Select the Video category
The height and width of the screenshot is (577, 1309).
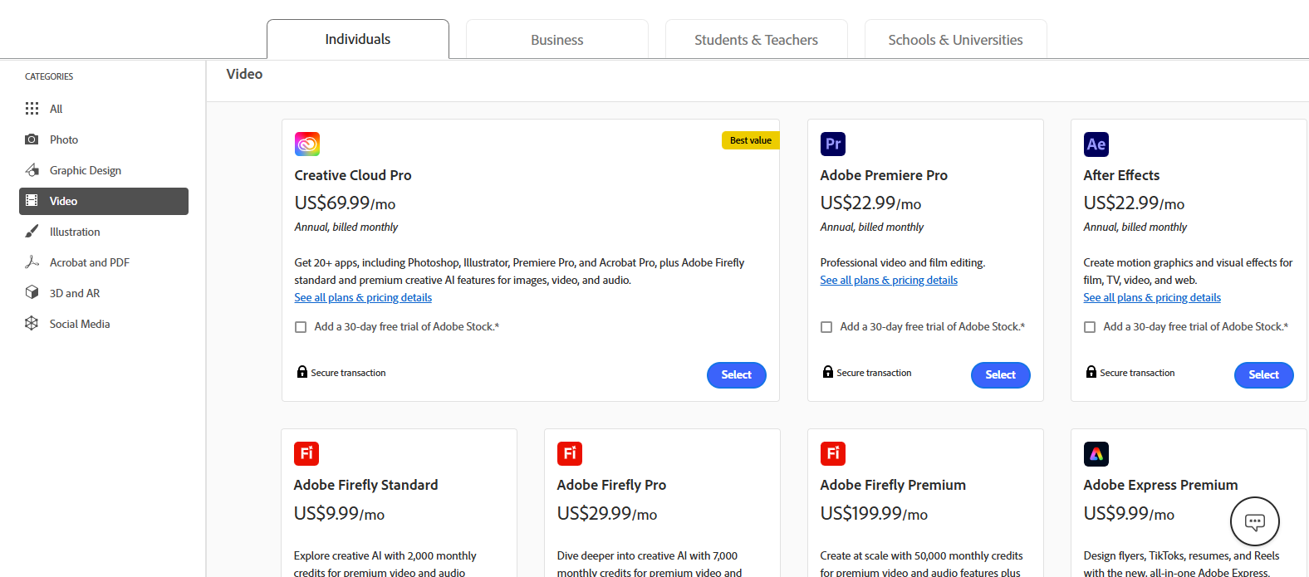(104, 201)
